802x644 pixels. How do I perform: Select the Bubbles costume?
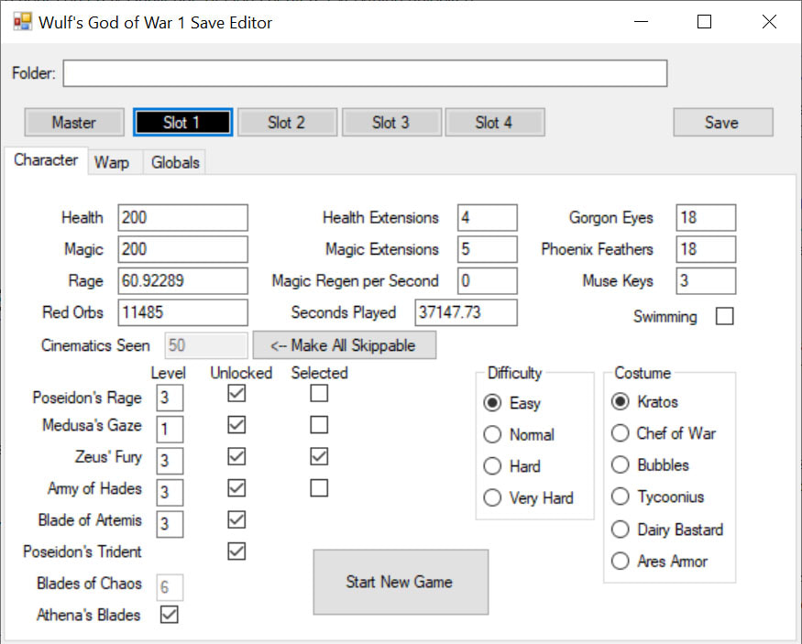pyautogui.click(x=651, y=465)
